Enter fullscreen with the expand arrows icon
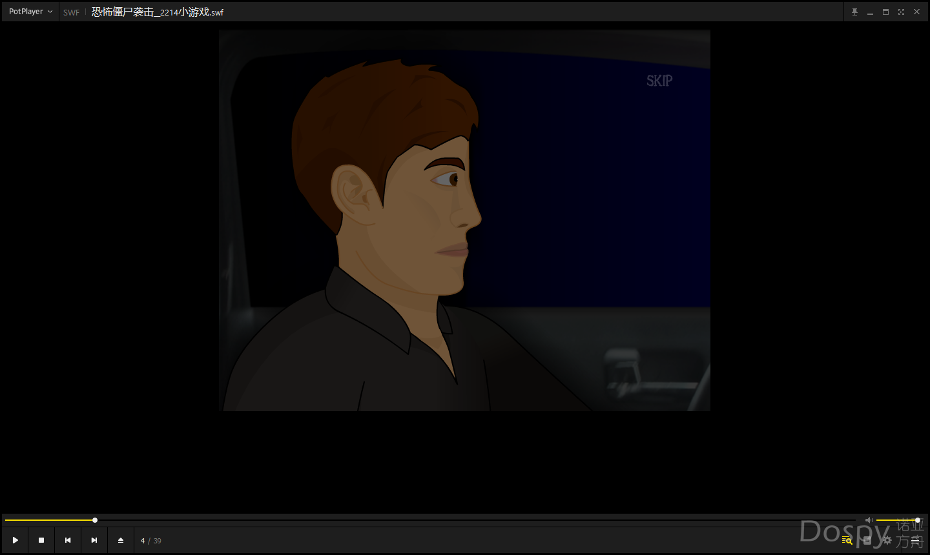The width and height of the screenshot is (930, 555). click(x=901, y=12)
